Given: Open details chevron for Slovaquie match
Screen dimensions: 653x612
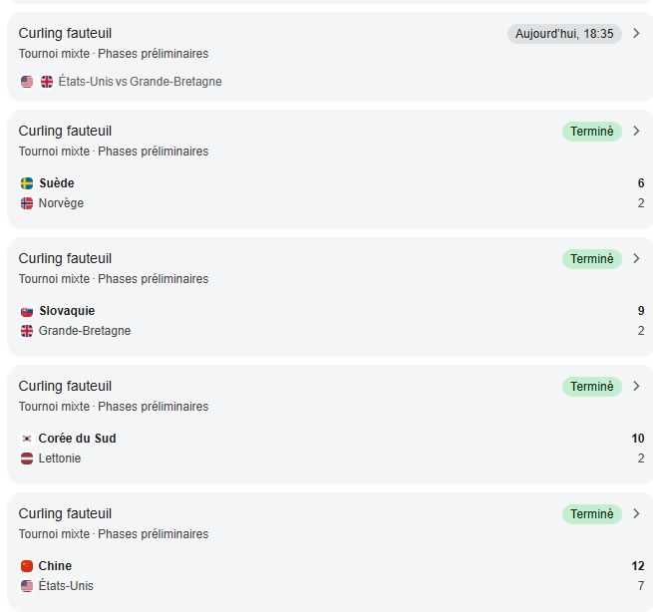Looking at the screenshot, I should point(637,259).
